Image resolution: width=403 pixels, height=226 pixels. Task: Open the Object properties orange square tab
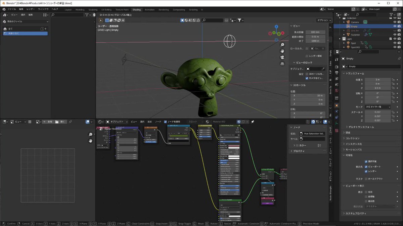(337, 105)
